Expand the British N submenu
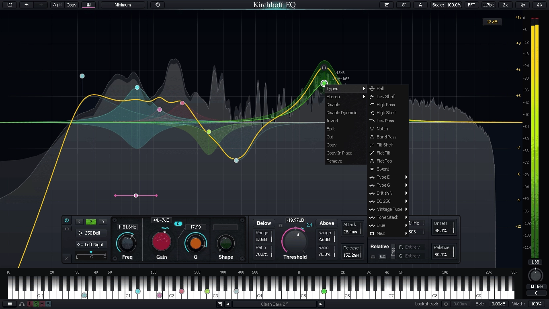The image size is (549, 309). (388, 193)
